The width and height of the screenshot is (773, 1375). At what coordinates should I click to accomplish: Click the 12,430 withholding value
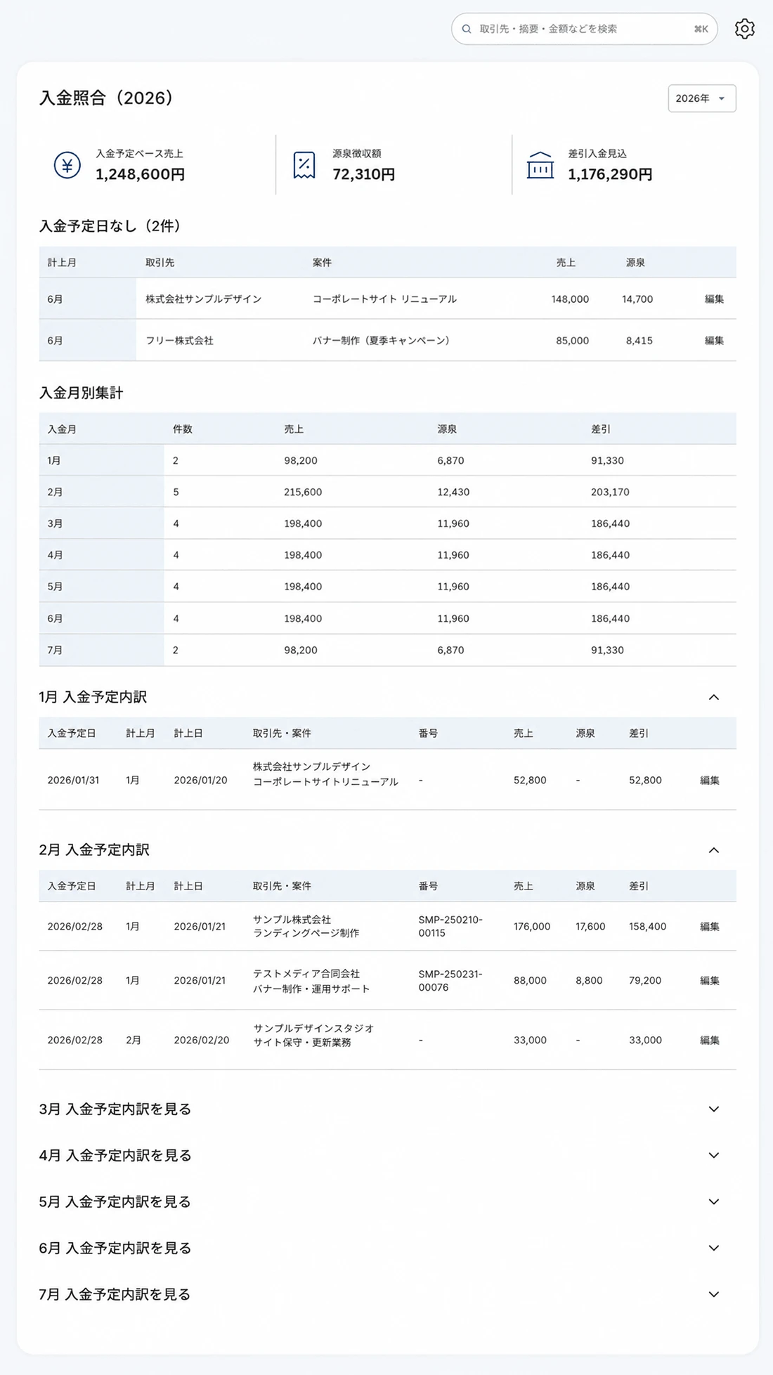coord(453,492)
